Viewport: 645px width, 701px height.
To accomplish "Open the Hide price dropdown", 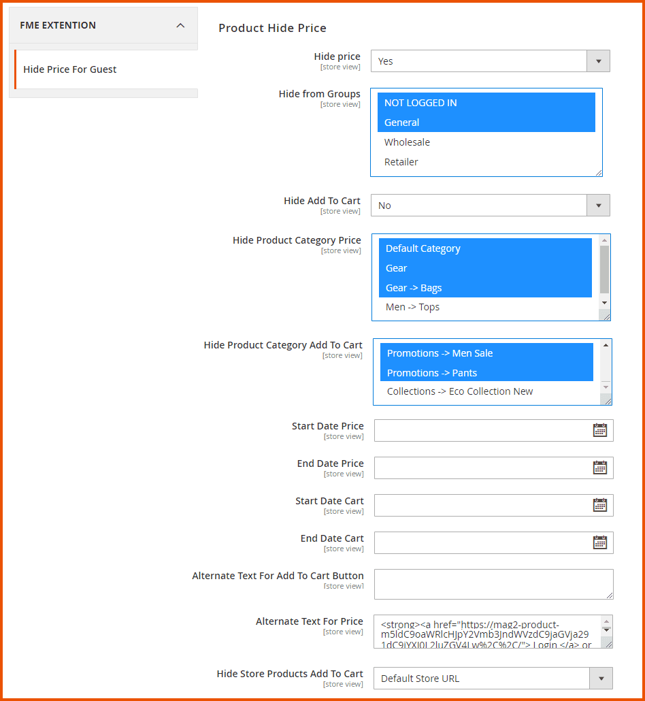I will pos(490,61).
